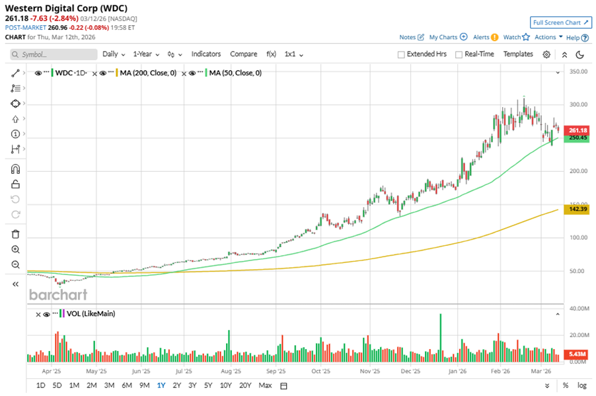Open the candlestick chart type dropdown

click(174, 54)
